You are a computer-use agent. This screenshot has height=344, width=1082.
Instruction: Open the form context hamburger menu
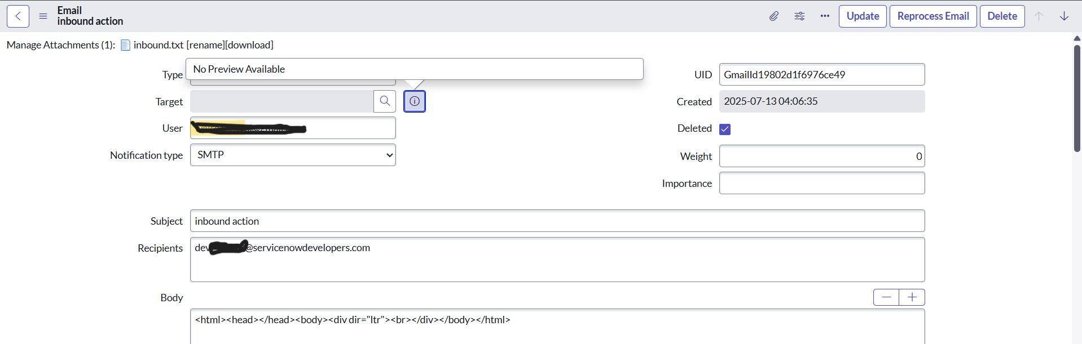43,16
